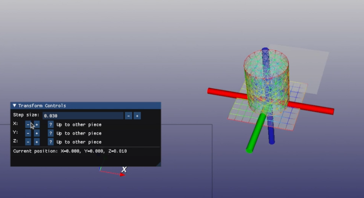This screenshot has width=364, height=198.
Task: Click the X row question mark button
Action: pos(51,125)
